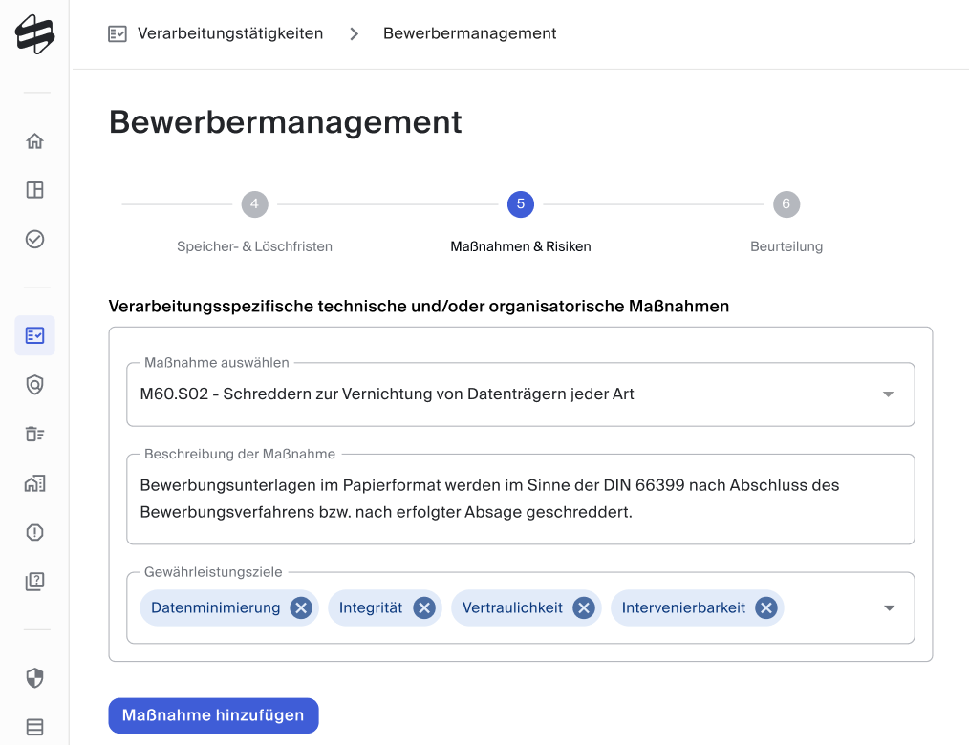The image size is (969, 745).
Task: Click the Integrität chip label
Action: pyautogui.click(x=370, y=607)
